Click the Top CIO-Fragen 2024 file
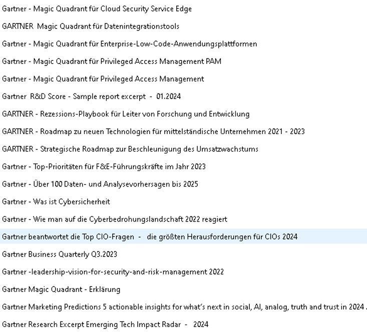This screenshot has width=367, height=332. pyautogui.click(x=150, y=236)
